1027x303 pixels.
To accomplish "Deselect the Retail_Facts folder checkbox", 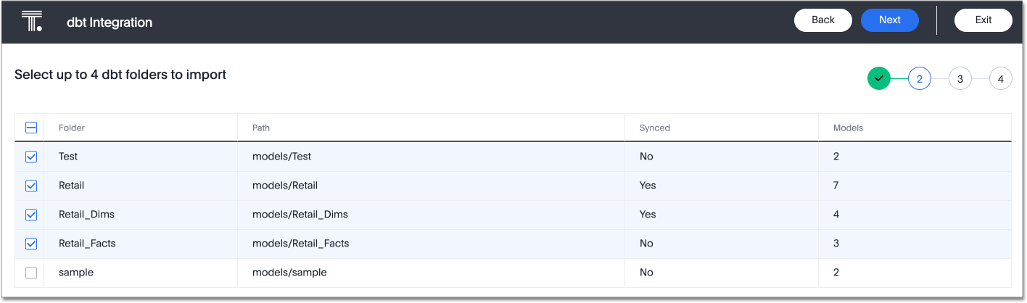I will [31, 244].
